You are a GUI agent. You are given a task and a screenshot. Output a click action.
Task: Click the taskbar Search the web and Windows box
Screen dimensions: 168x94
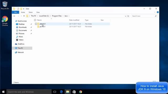click(x=29, y=92)
